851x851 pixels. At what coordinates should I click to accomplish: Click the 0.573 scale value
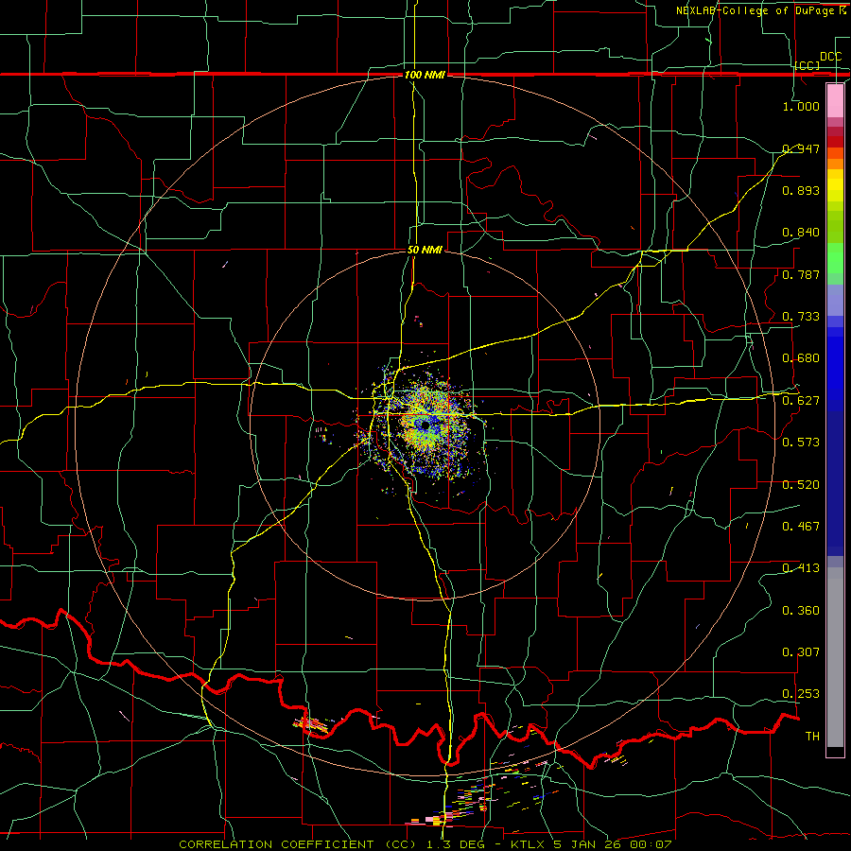coord(801,442)
